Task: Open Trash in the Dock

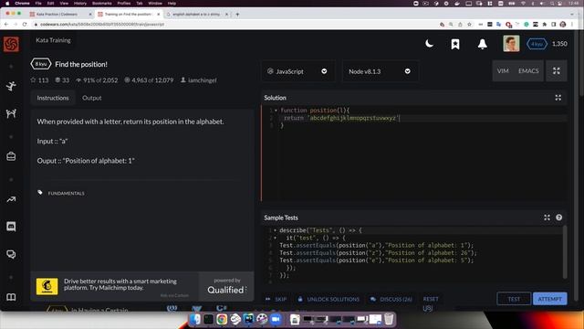Action: tap(389, 319)
